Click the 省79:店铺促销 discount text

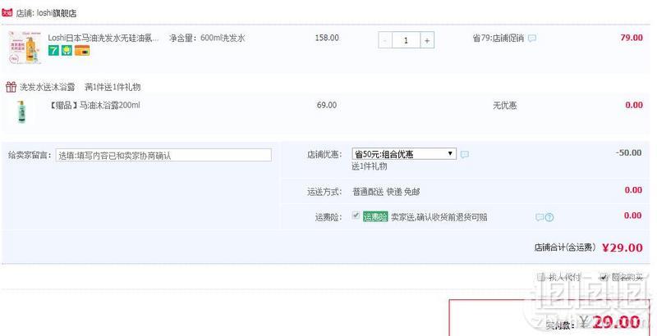click(498, 38)
